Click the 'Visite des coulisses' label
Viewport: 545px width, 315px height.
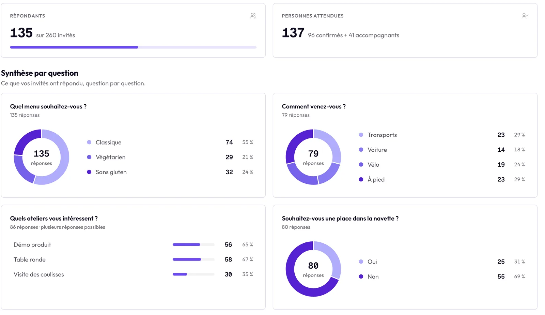point(39,274)
